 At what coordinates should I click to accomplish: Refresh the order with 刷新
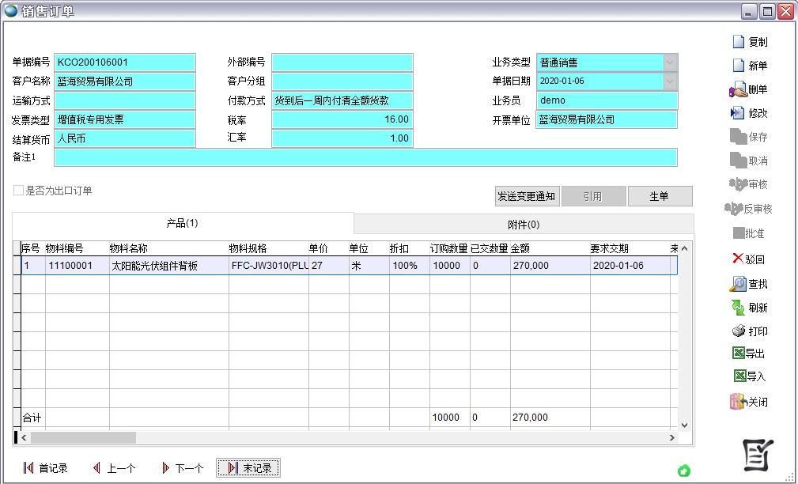click(x=738, y=308)
